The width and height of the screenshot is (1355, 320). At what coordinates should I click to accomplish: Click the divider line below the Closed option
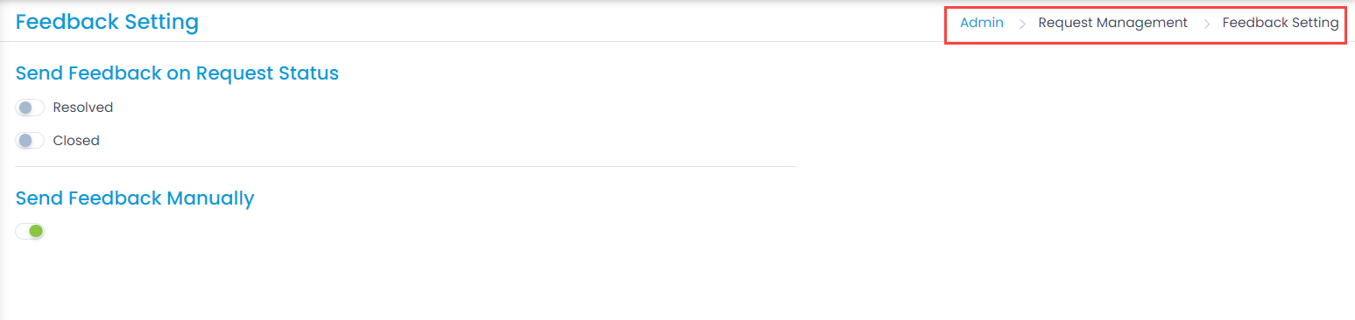406,166
